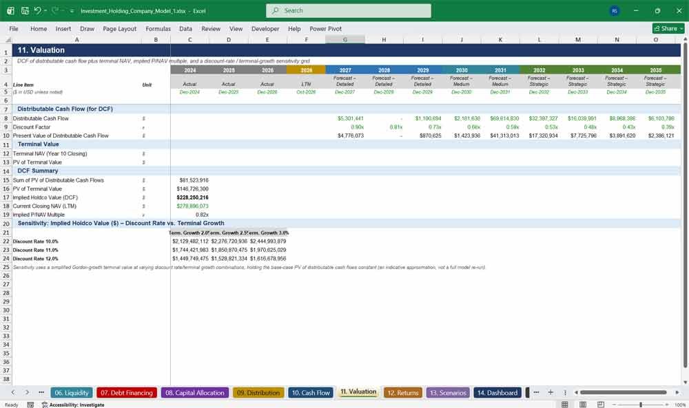
Task: Click Accessibility: Investigate in status bar
Action: tap(73, 405)
